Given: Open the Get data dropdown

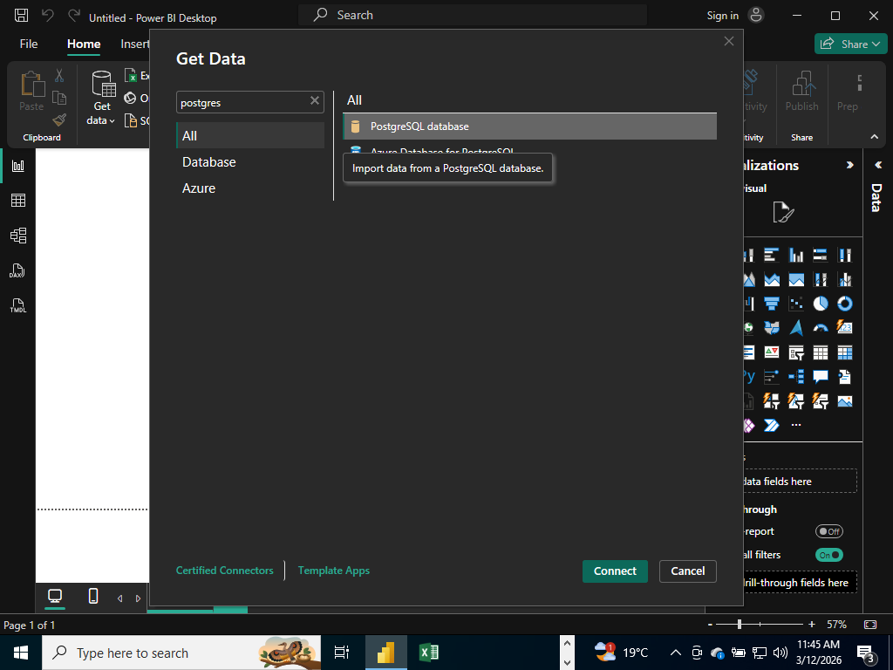Looking at the screenshot, I should (x=103, y=98).
